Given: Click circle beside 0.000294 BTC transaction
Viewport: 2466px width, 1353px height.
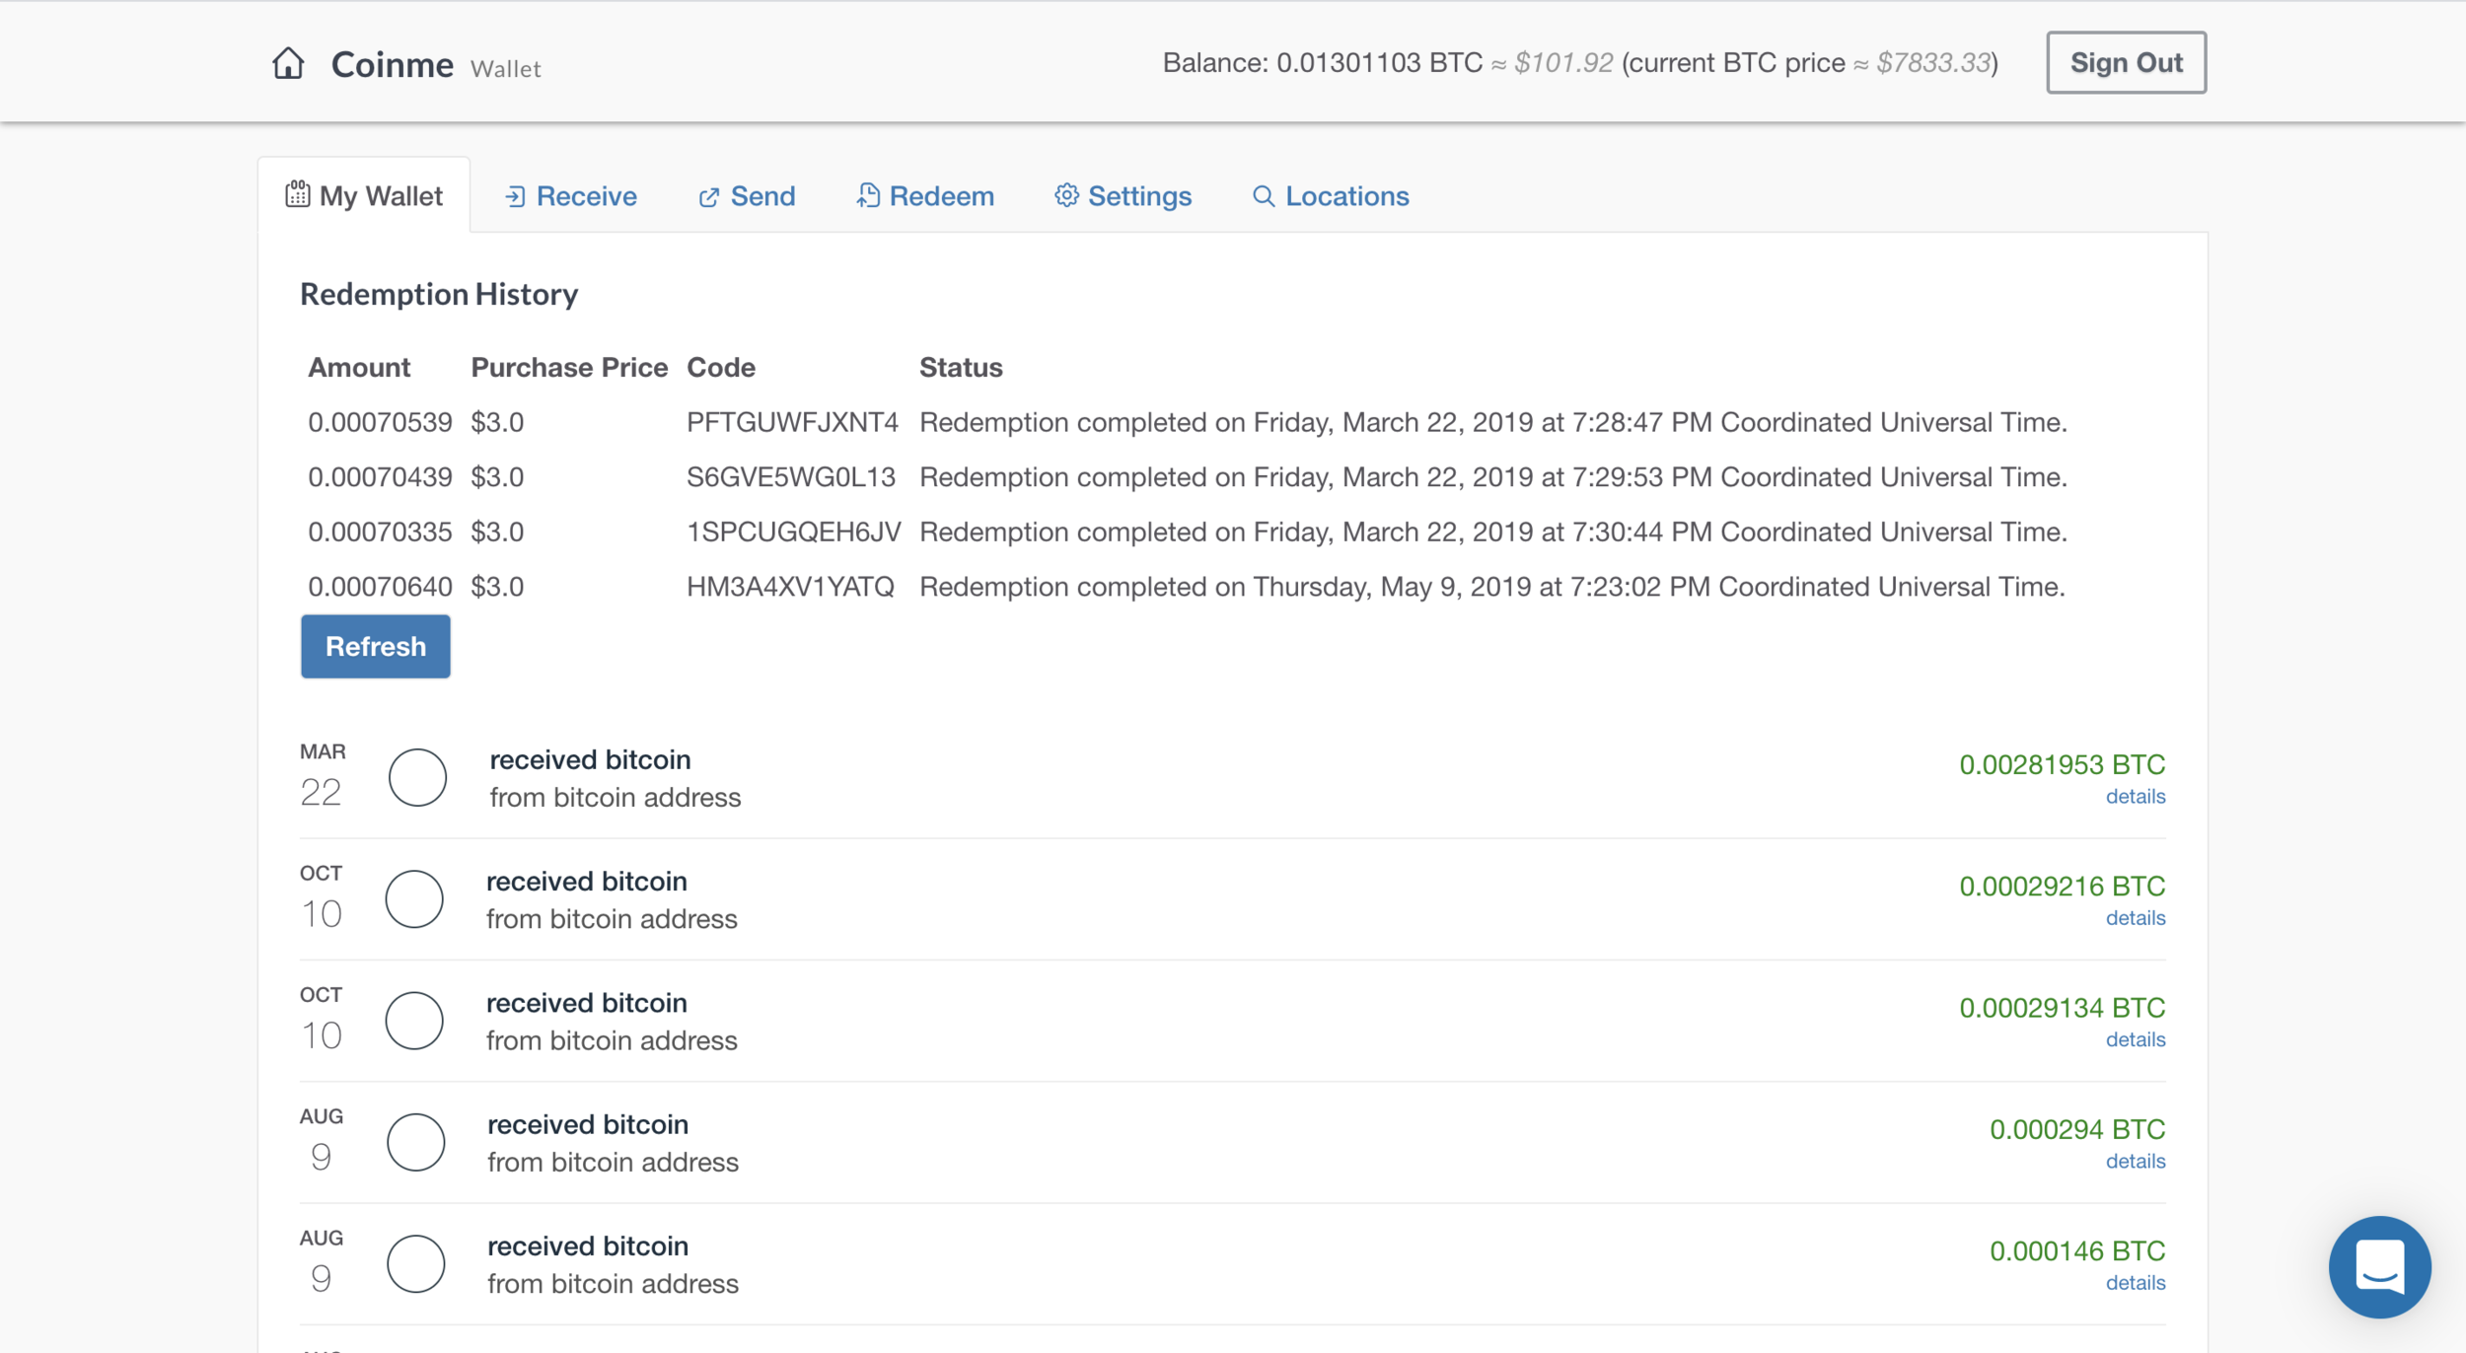Looking at the screenshot, I should pyautogui.click(x=415, y=1142).
